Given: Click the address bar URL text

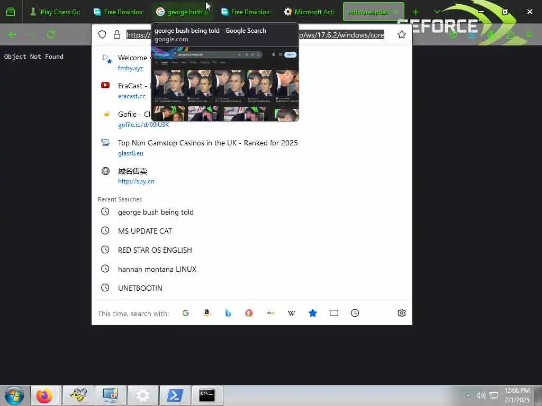Looking at the screenshot, I should coord(255,35).
